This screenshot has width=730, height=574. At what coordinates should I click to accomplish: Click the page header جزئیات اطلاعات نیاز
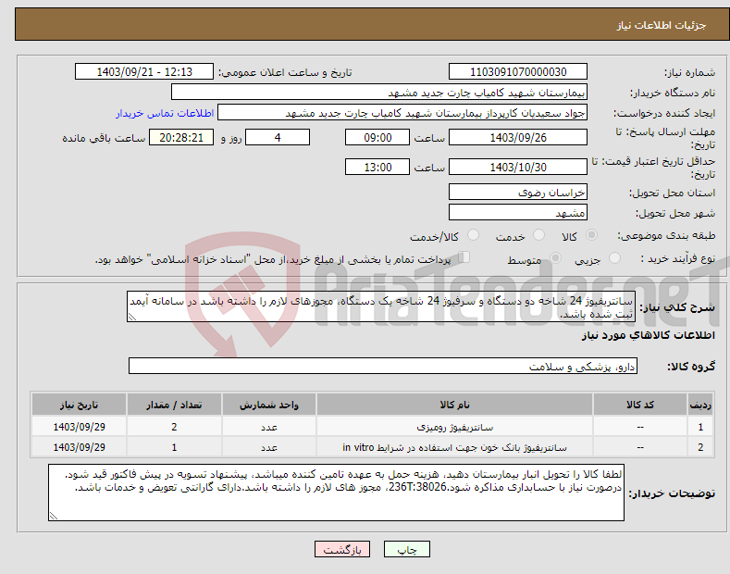pyautogui.click(x=662, y=25)
